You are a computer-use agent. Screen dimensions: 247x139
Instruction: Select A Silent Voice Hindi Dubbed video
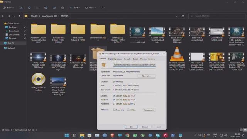point(157,35)
